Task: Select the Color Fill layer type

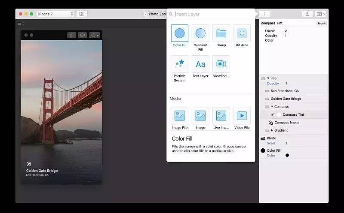Action: click(x=179, y=33)
